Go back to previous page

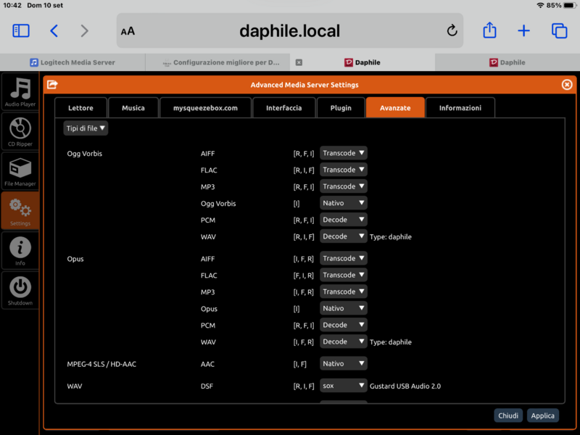(54, 30)
